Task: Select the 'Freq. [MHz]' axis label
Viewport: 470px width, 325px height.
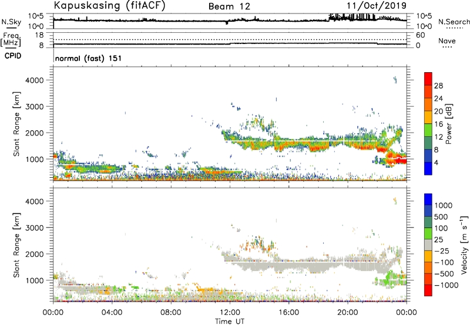Action: [x=11, y=40]
